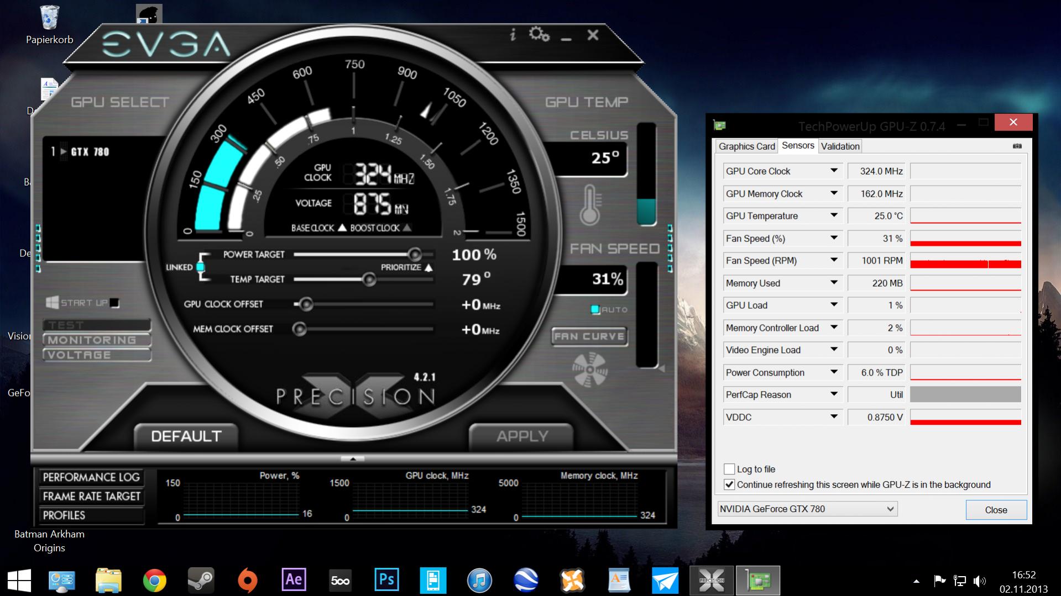Open Memory Used sensor dropdown
The image size is (1061, 596).
(x=834, y=283)
